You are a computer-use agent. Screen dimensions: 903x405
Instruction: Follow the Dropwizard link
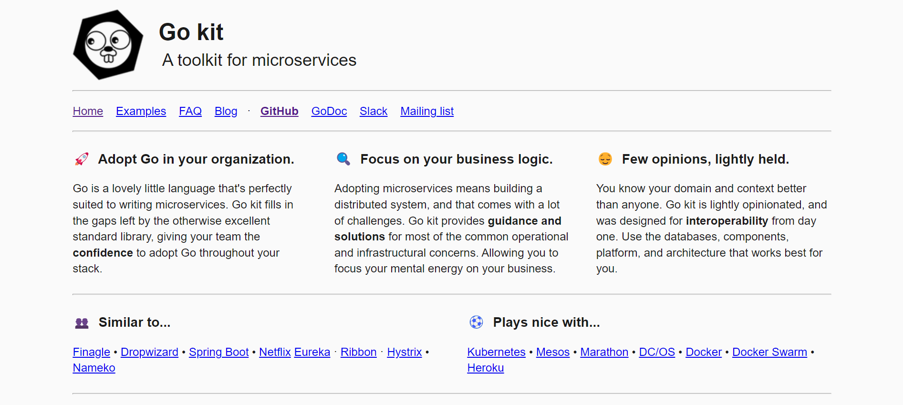click(x=149, y=352)
